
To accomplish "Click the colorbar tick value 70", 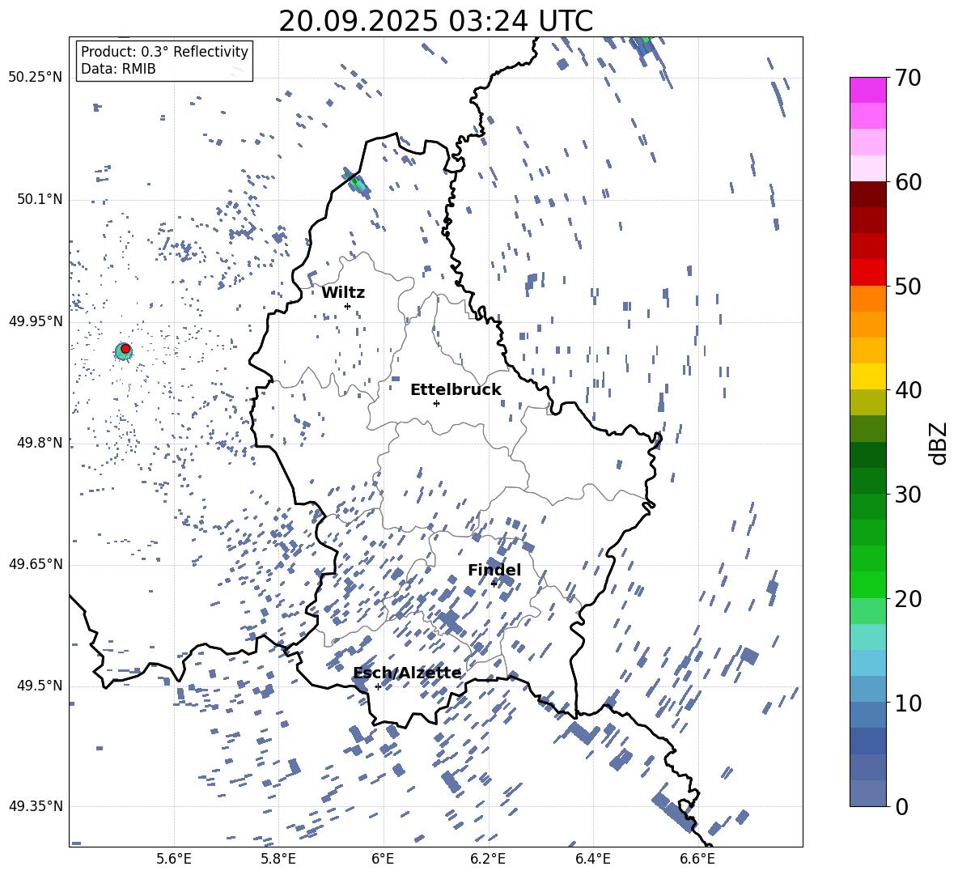I will [908, 79].
